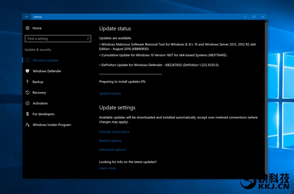Viewport: 294px width, 194px height.
Task: Open Restart options link
Action: (x=110, y=141)
